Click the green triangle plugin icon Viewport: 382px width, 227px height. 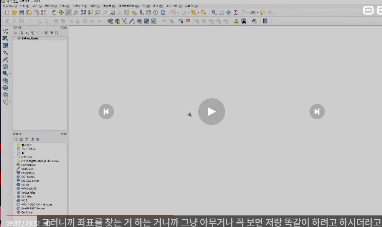coord(236,21)
